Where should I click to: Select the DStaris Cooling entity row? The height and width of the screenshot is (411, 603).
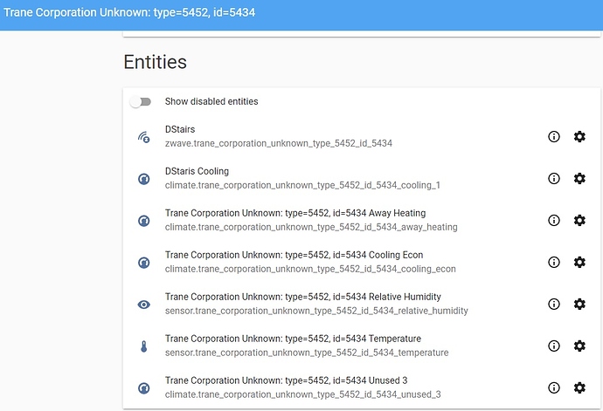[362, 178]
